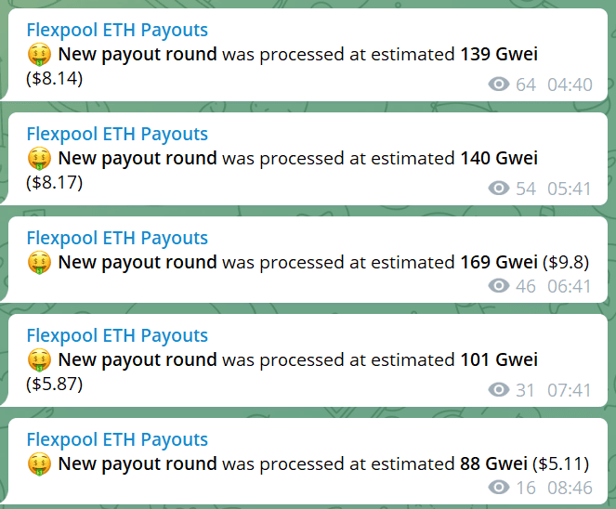Open Flexpool ETH Payouts name on 07:41 message
The width and height of the screenshot is (616, 509).
(117, 336)
